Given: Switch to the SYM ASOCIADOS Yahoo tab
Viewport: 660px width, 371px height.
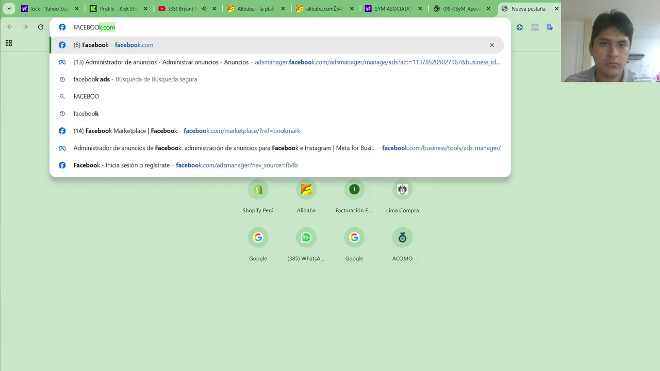Looking at the screenshot, I should point(393,9).
